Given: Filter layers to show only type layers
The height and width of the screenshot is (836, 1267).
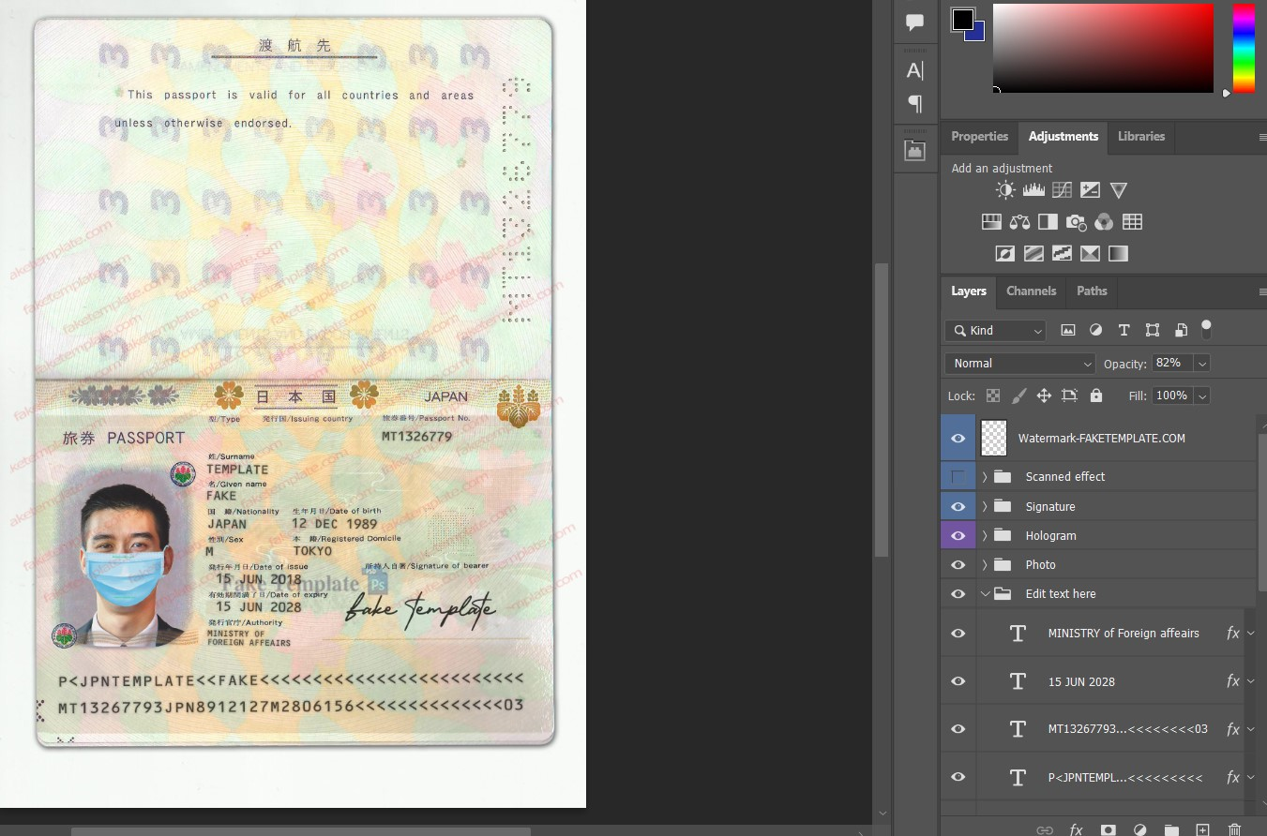Looking at the screenshot, I should (1124, 330).
